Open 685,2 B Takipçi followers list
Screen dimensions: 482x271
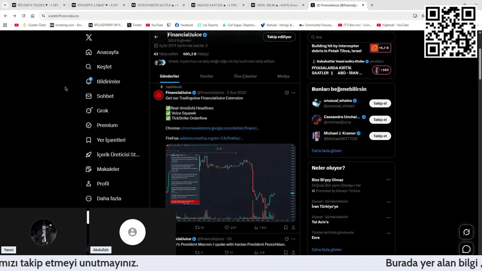196,54
